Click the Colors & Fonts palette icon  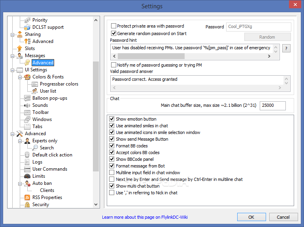click(x=27, y=77)
